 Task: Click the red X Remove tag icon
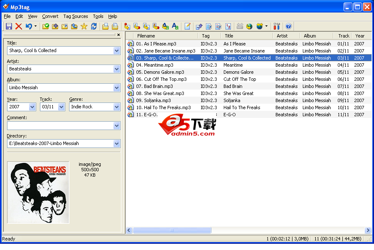(x=19, y=26)
